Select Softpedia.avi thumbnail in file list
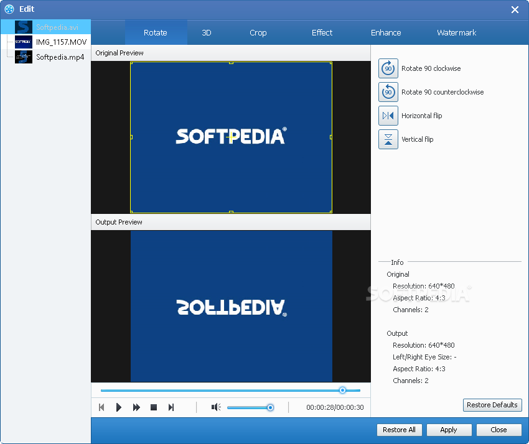The width and height of the screenshot is (529, 444). [x=24, y=27]
